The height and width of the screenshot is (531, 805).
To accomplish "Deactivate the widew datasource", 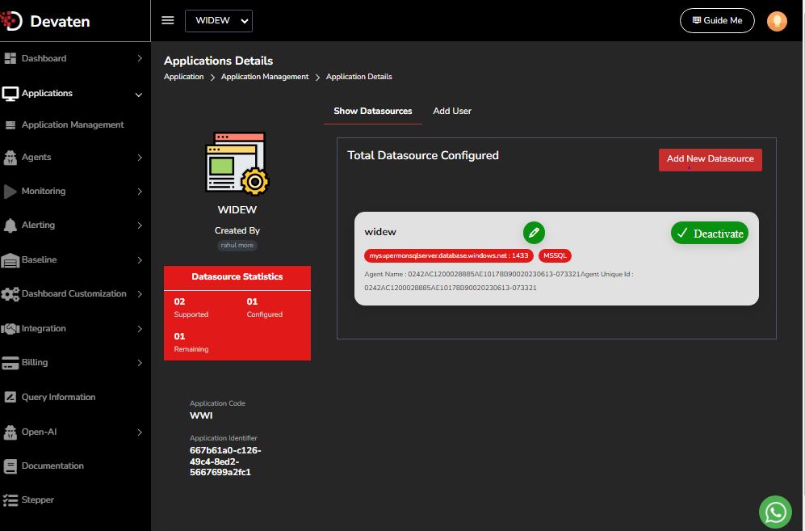I will pyautogui.click(x=710, y=234).
